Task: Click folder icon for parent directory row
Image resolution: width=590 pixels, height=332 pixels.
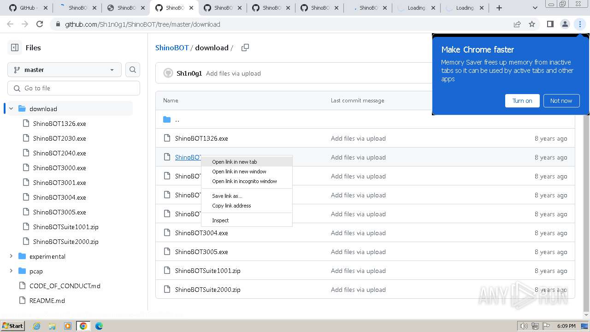Action: point(167,119)
